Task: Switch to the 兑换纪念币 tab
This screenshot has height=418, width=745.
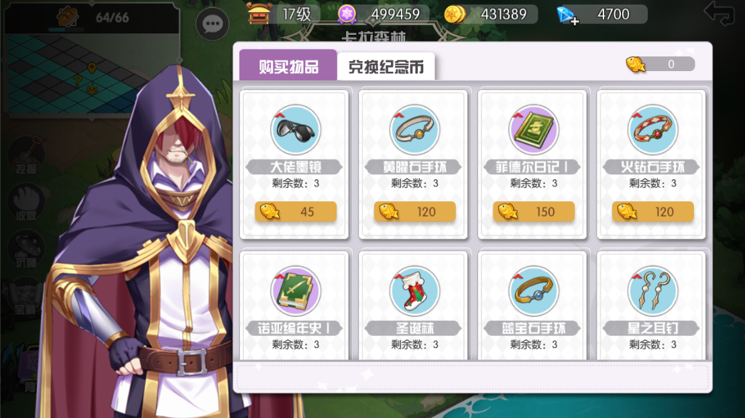Action: (386, 66)
